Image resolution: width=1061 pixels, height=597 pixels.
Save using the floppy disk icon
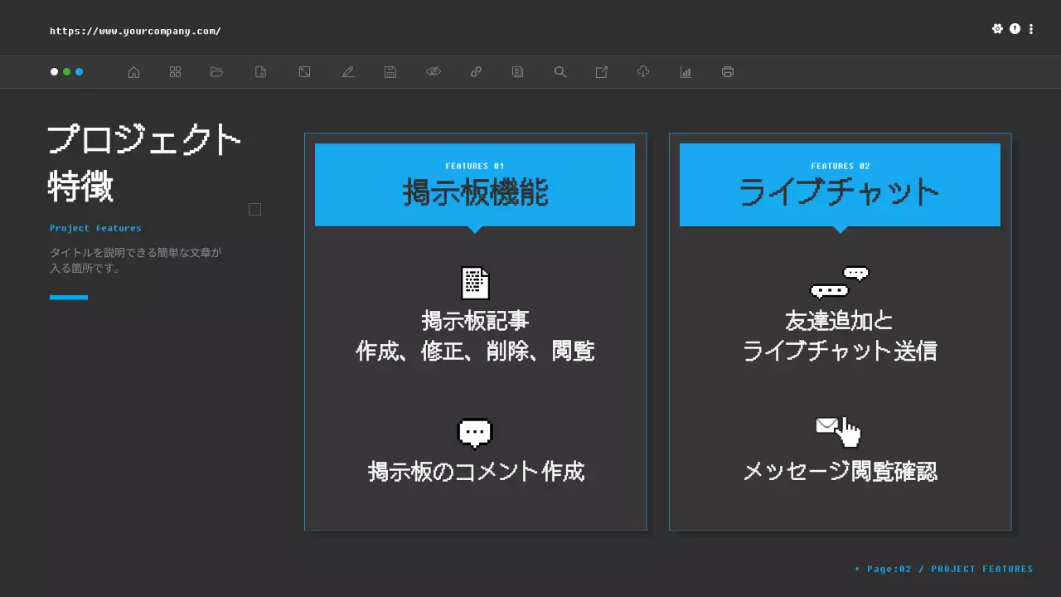[x=390, y=72]
